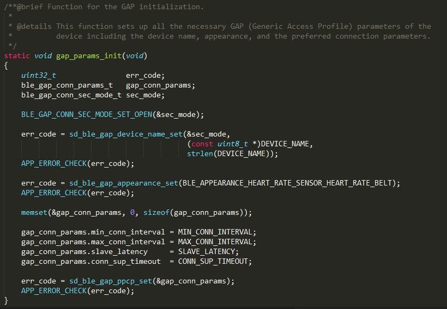Viewport: 447px width, 309px height.
Task: Click gap_conn_params.slave_latency assignment
Action: pos(130,251)
